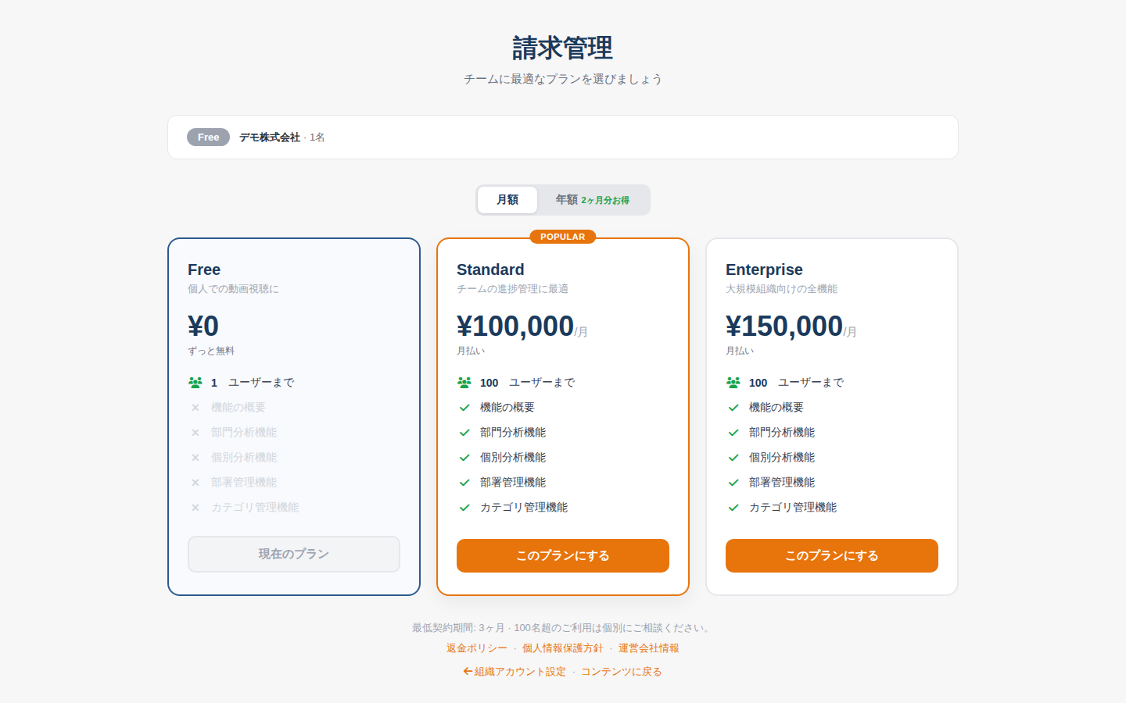Screen dimensions: 1126x703
Task: Click the 2ヶ月分お得 savings label
Action: click(x=605, y=201)
